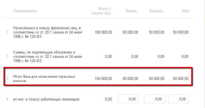This screenshot has height=108, width=205.
Task: Click row 2 label "Суммы, не подлежащие обложению"
Action: 48,56
